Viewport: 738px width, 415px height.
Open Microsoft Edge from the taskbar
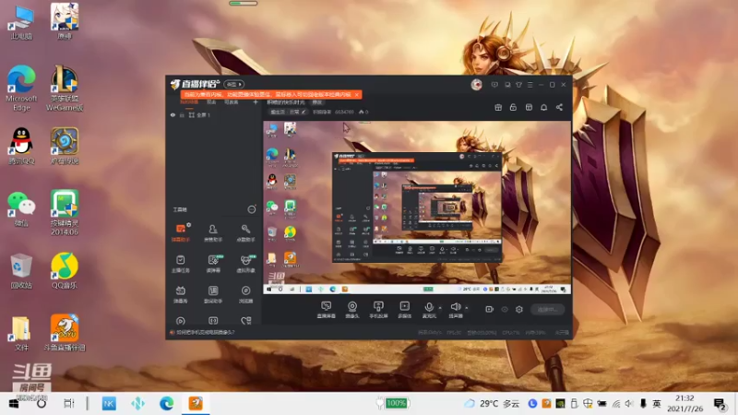click(166, 404)
